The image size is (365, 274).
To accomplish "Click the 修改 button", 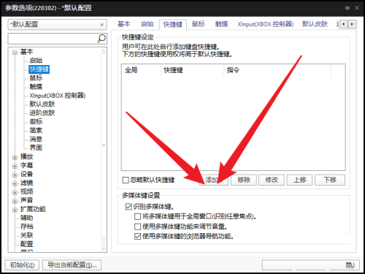I will tap(272, 180).
